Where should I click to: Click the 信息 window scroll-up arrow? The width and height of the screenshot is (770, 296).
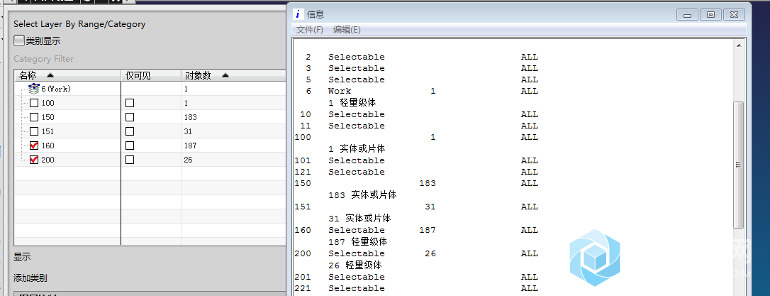coord(738,45)
